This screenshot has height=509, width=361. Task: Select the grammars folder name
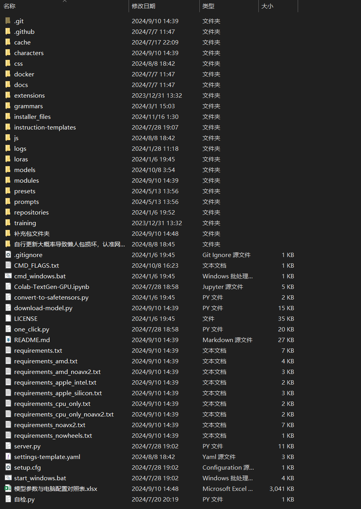tap(28, 106)
